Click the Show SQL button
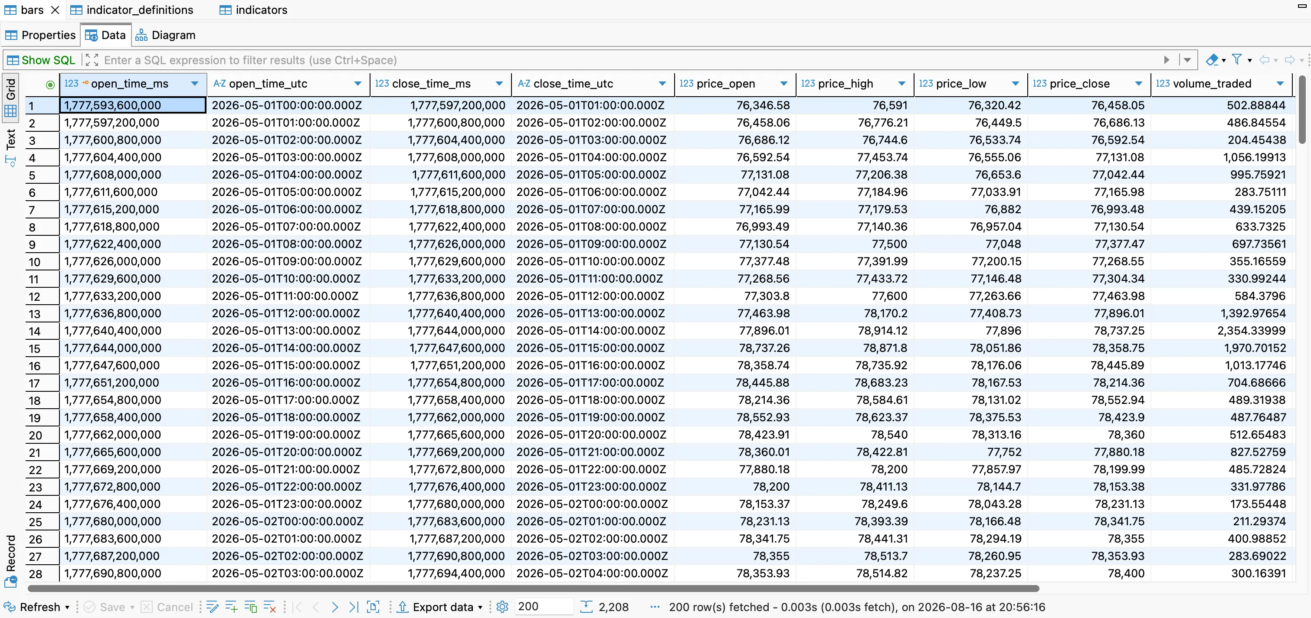This screenshot has height=618, width=1311. 41,60
